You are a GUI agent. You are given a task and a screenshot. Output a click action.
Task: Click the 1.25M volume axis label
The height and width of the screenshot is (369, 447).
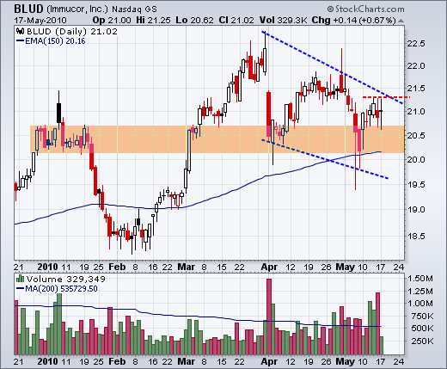[x=420, y=292]
